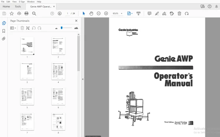The width and height of the screenshot is (220, 137).
Task: Zoom in with the plus button
Action: click(x=106, y=13)
